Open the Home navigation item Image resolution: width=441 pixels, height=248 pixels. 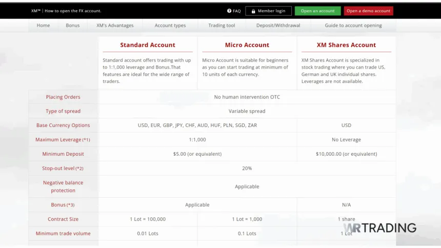pos(43,25)
